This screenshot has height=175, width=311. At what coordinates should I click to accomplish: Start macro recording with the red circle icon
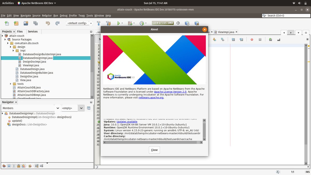(252, 39)
